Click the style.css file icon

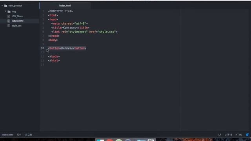pos(9,26)
